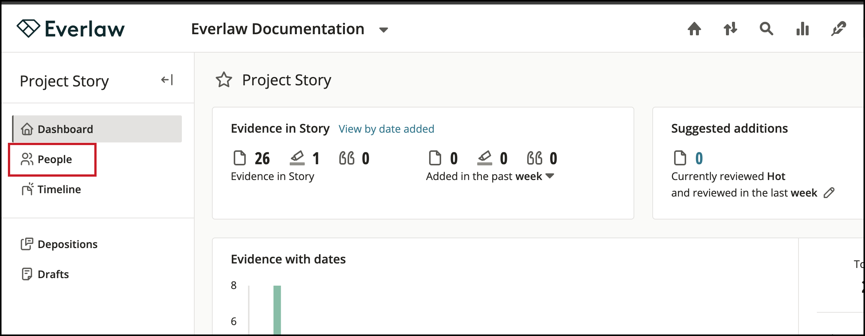Go to the home page icon
This screenshot has width=865, height=336.
tap(694, 29)
